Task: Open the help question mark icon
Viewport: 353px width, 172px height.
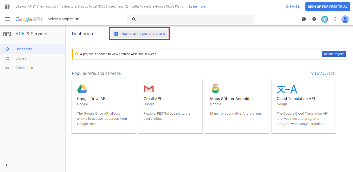Action: coord(314,19)
